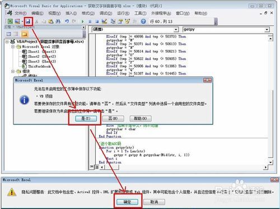This screenshot has height=209, width=280.
Task: Open the 视图(V) menu
Action: 54,13
